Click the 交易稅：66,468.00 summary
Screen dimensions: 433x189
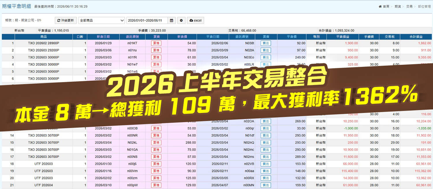pos(242,31)
